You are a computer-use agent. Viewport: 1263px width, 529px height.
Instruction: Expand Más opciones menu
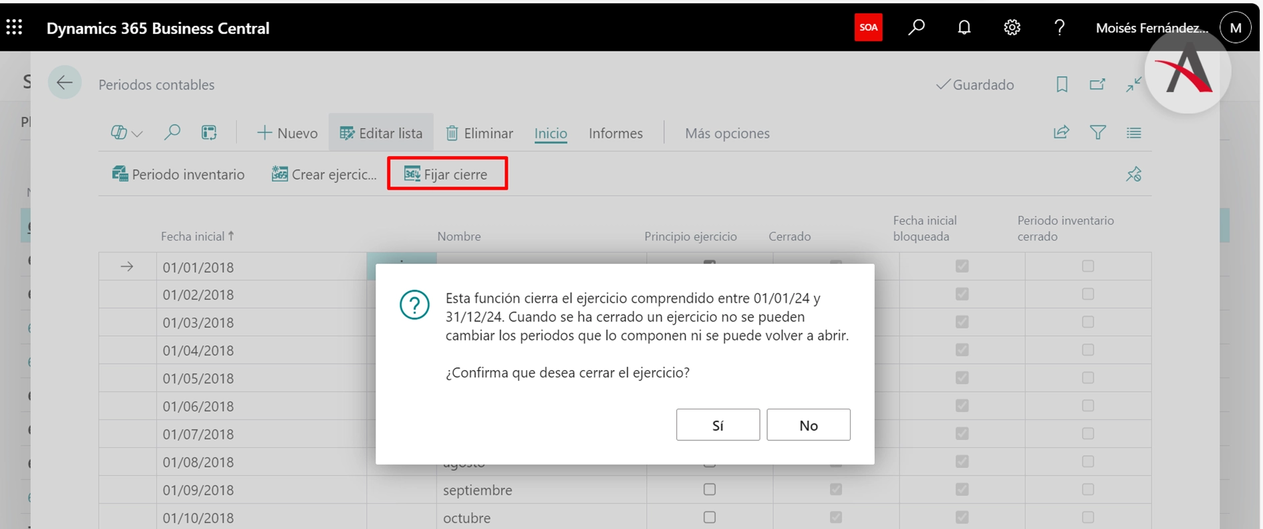(727, 133)
